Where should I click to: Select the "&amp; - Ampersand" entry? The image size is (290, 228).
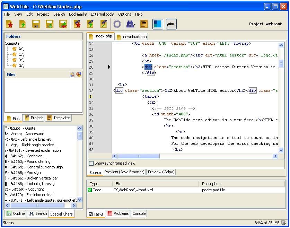pyautogui.click(x=25, y=134)
